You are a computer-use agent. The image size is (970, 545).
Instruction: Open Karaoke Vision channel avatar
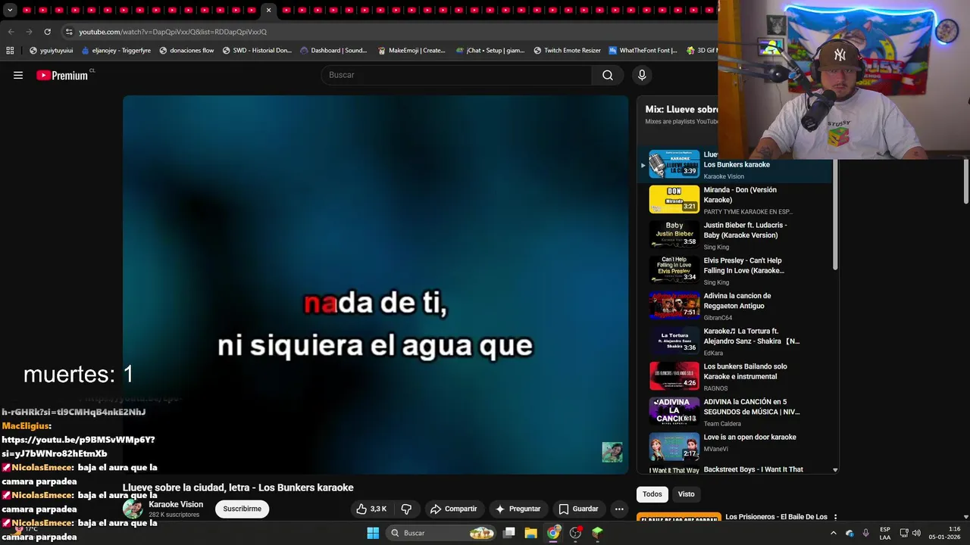click(x=133, y=509)
